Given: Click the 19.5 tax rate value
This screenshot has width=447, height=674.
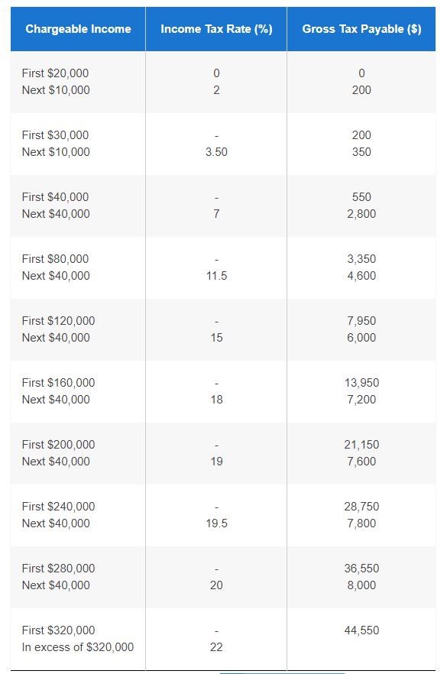Looking at the screenshot, I should pos(216,523).
